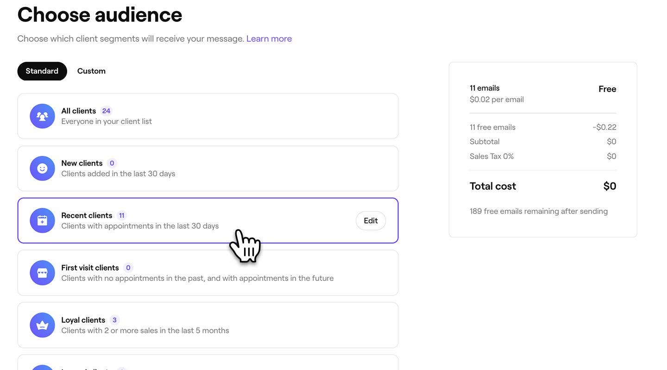This screenshot has height=370, width=667.
Task: Click the All clients count badge showing 24
Action: click(x=106, y=111)
